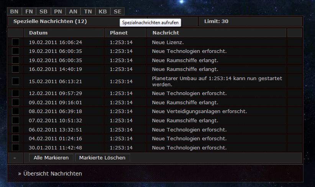
Task: Open the PN messages tab
Action: click(x=58, y=11)
